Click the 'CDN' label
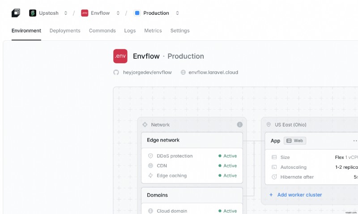 162,166
